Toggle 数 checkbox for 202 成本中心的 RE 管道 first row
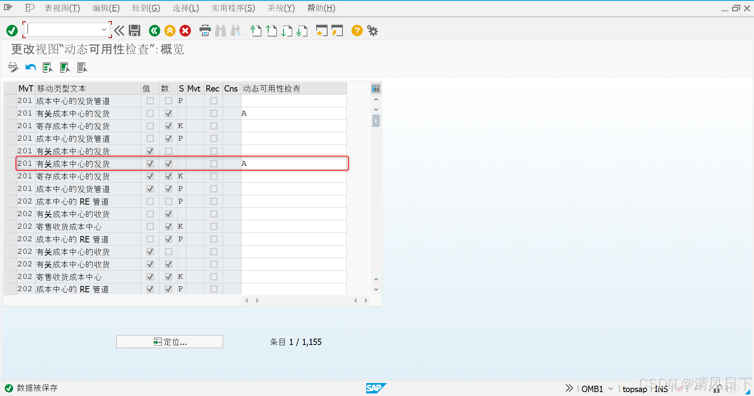The width and height of the screenshot is (754, 396). coord(168,202)
